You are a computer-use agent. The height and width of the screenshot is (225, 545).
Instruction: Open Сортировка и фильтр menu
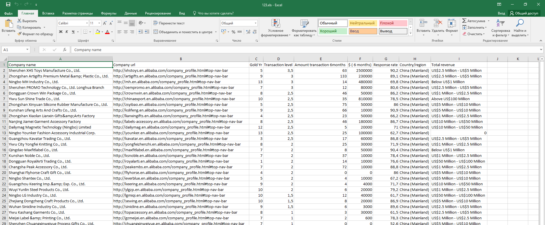click(x=500, y=28)
